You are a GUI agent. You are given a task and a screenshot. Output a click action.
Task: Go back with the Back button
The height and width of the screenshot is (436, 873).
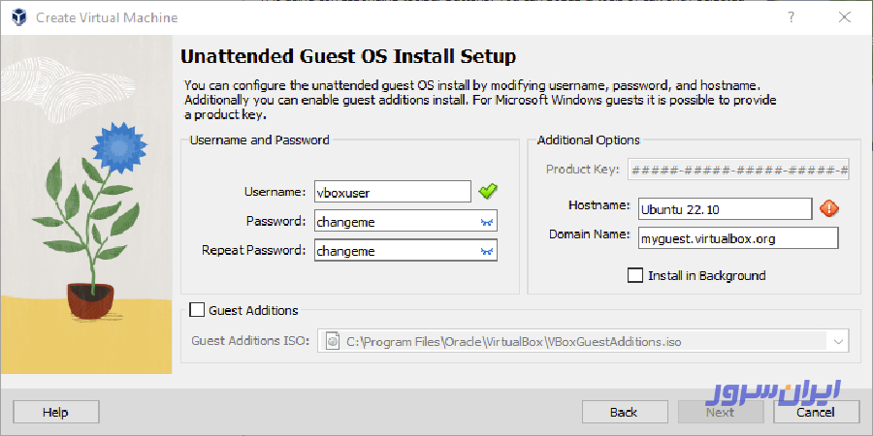pos(623,412)
